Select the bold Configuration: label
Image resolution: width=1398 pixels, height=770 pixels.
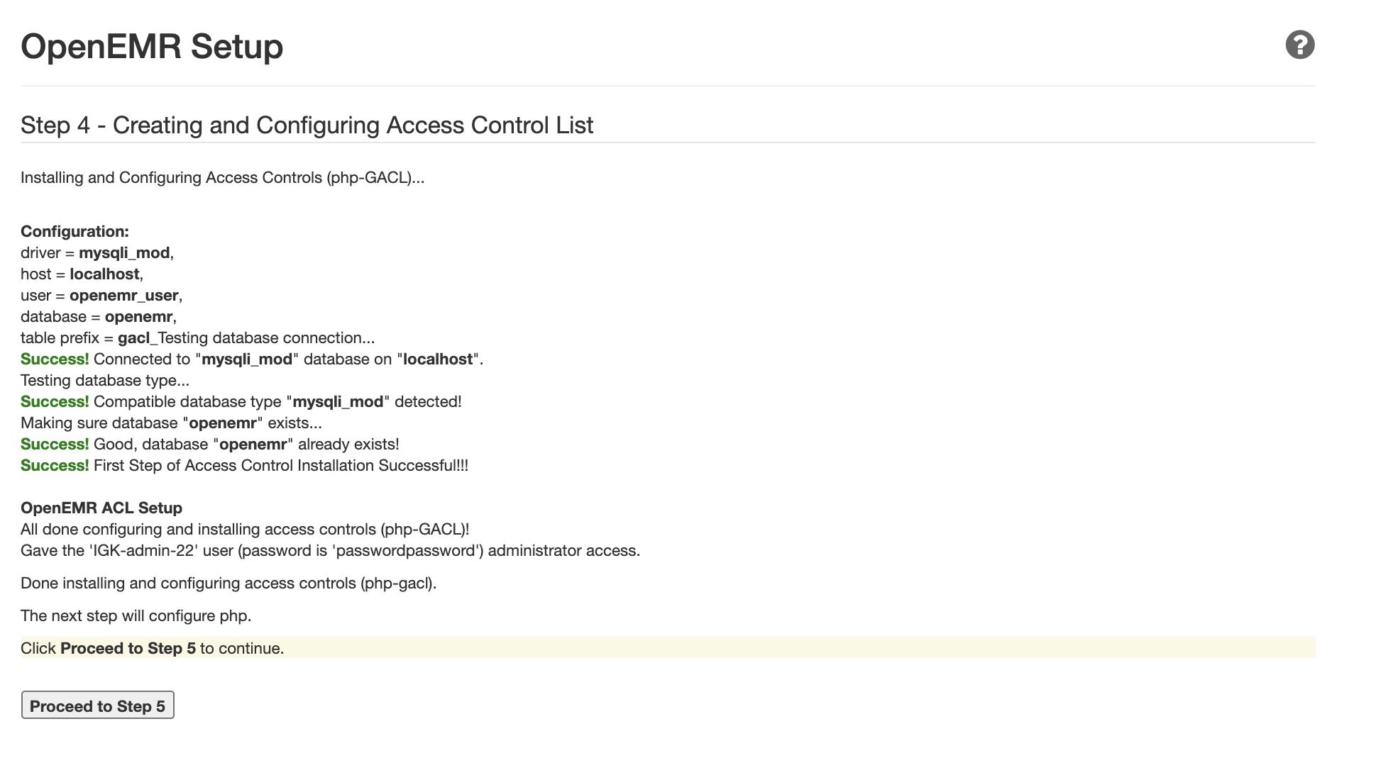(75, 232)
